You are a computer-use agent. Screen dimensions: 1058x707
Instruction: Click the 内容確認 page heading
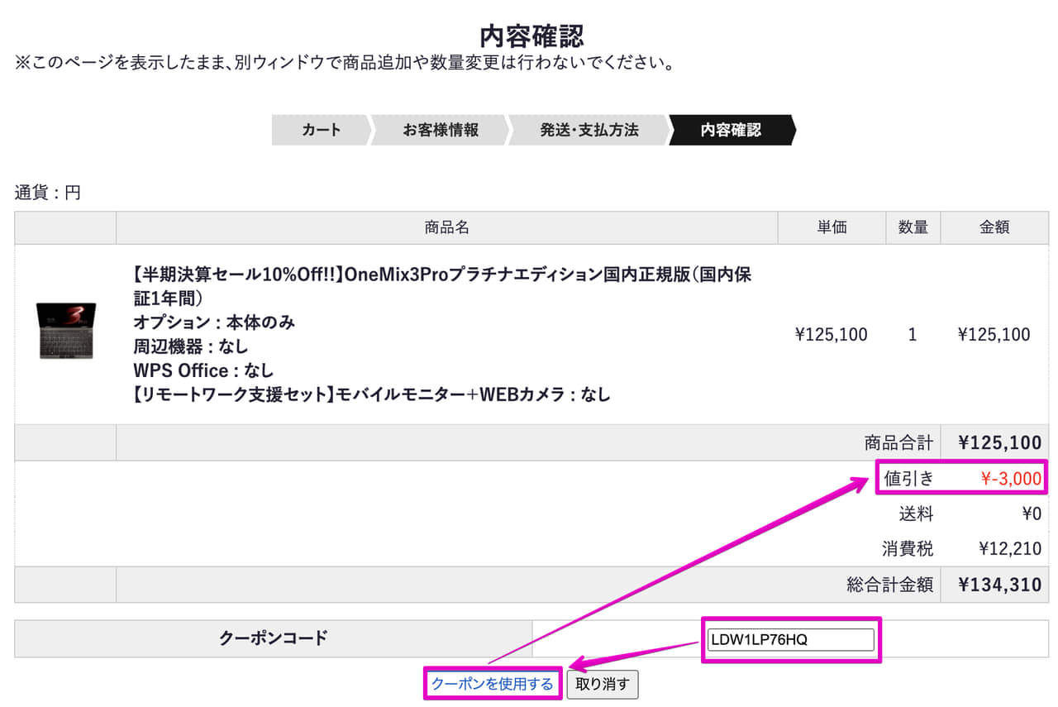coord(531,36)
